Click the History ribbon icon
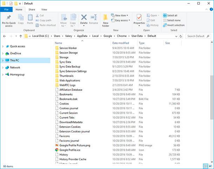 [x=148, y=25]
